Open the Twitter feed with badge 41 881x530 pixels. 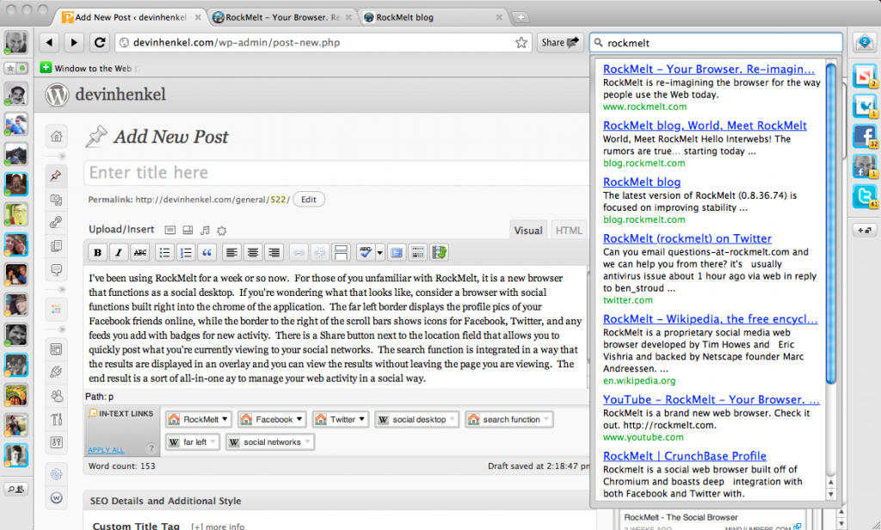(x=865, y=197)
